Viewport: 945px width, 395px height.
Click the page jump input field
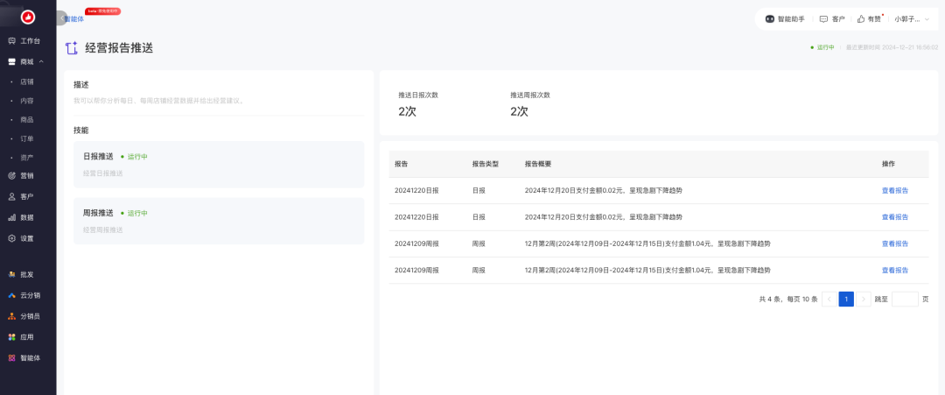(904, 300)
